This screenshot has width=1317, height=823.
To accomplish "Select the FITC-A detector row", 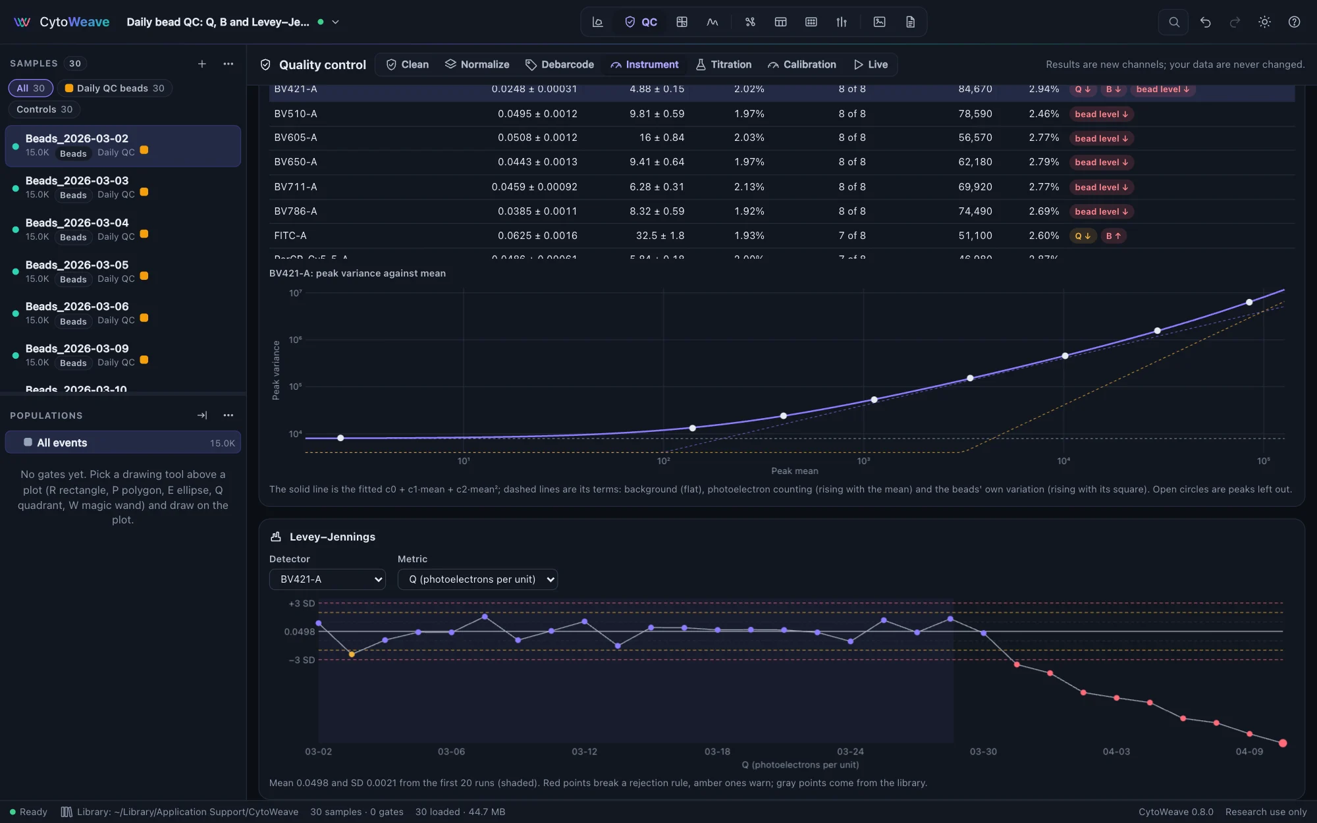I will [782, 236].
